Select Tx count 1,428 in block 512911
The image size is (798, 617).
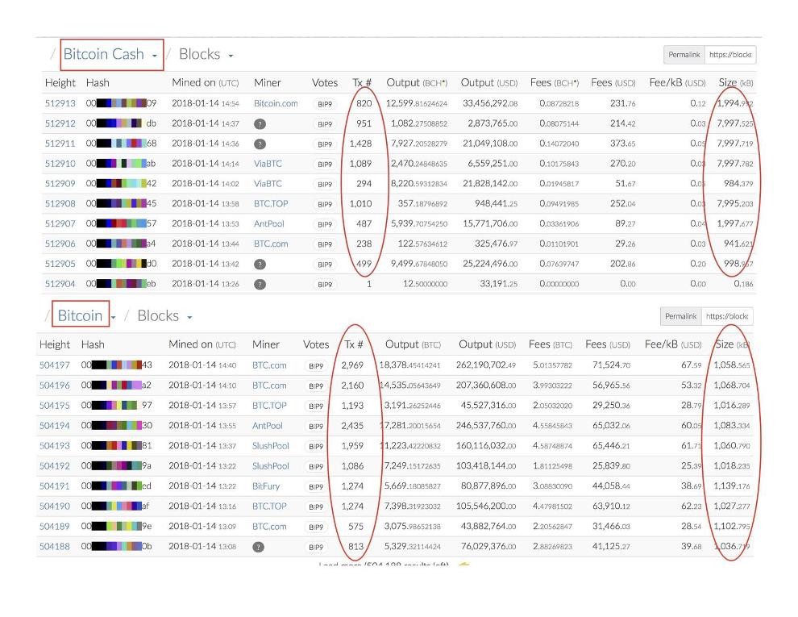click(360, 144)
